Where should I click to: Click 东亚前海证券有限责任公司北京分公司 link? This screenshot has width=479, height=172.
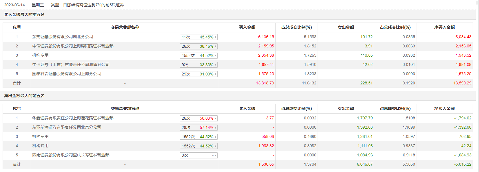click(67, 127)
